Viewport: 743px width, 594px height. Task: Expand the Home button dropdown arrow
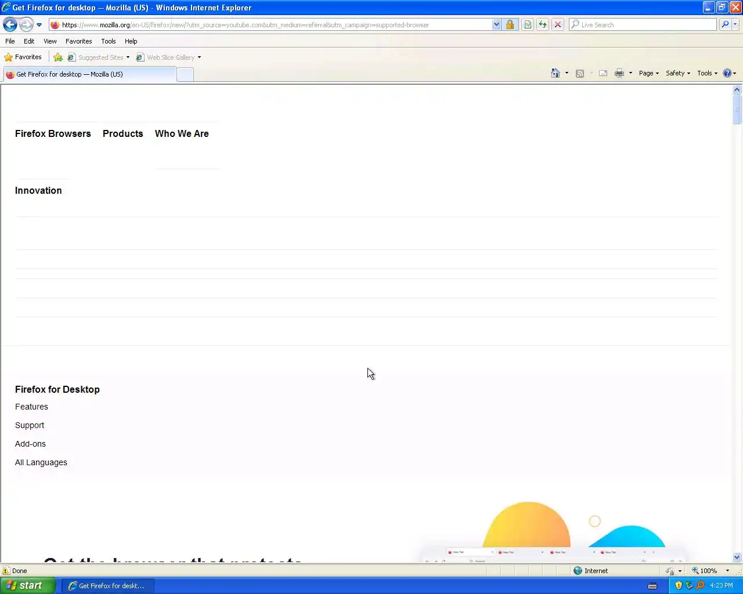click(567, 73)
